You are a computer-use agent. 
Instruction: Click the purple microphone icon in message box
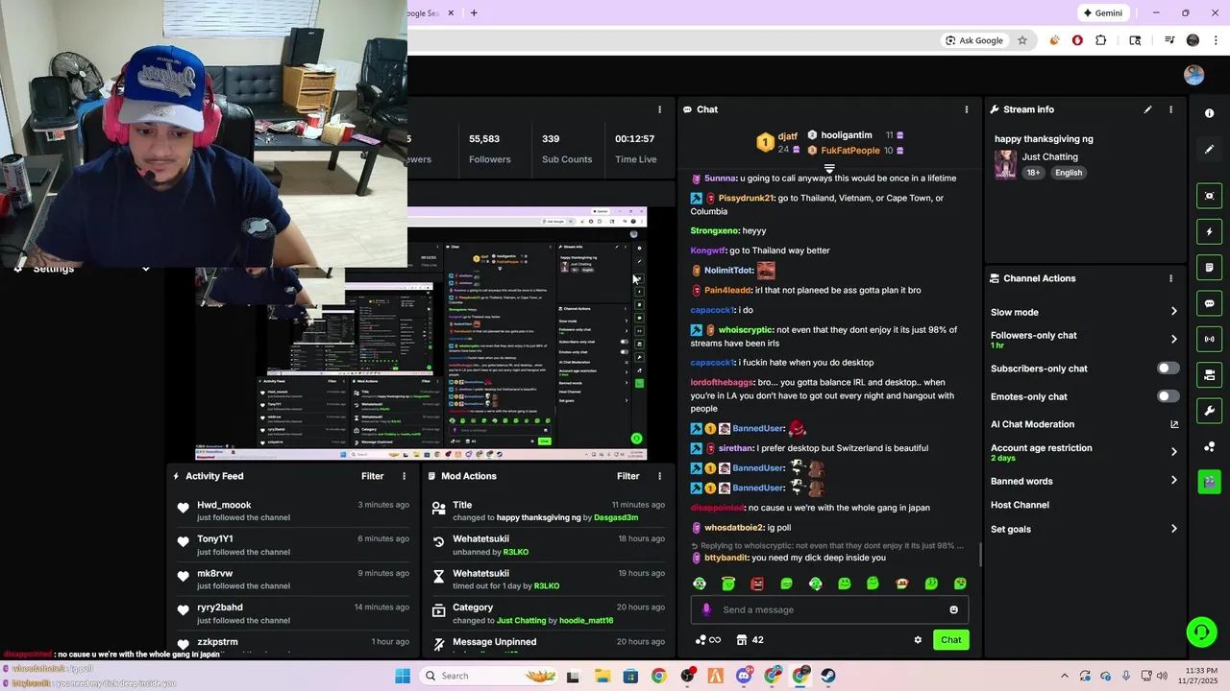pos(706,609)
